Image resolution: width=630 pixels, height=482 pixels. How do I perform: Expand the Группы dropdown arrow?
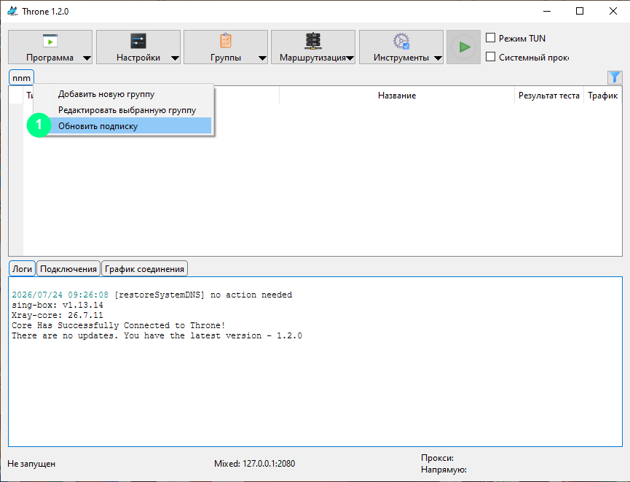(262, 58)
